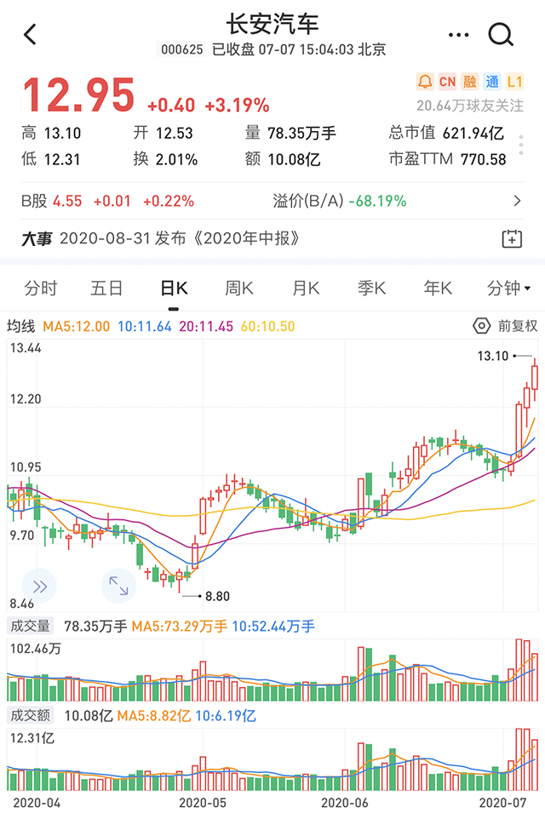Tap the CN market badge
The image size is (545, 813).
pos(447,82)
